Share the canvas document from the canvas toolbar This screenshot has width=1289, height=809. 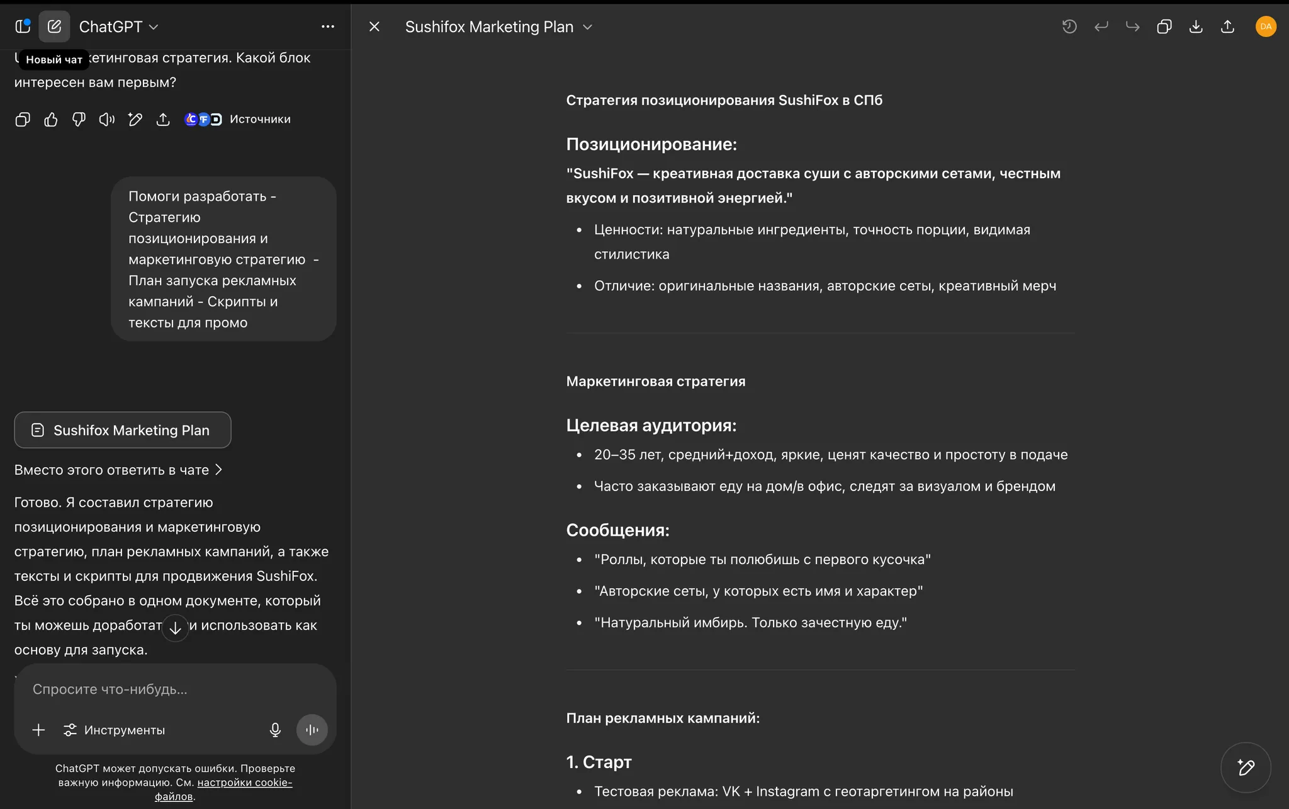tap(1227, 26)
